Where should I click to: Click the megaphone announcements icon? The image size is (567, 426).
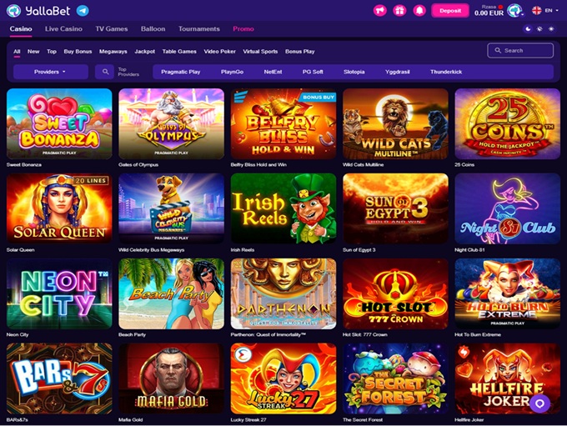pos(380,11)
